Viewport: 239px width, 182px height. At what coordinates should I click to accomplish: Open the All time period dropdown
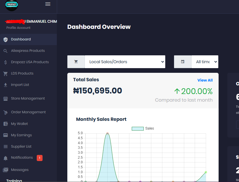click(205, 62)
